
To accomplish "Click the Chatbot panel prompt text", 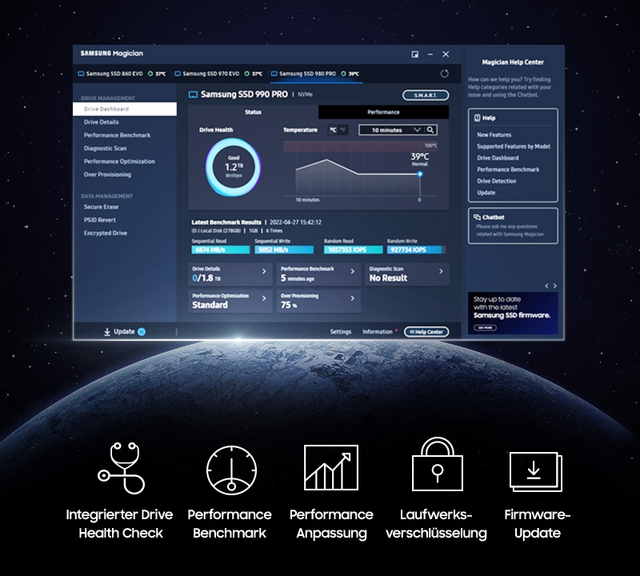I will click(510, 230).
